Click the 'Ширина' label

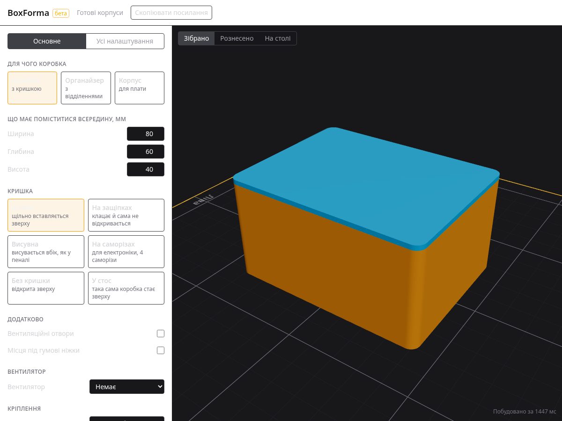coord(21,134)
